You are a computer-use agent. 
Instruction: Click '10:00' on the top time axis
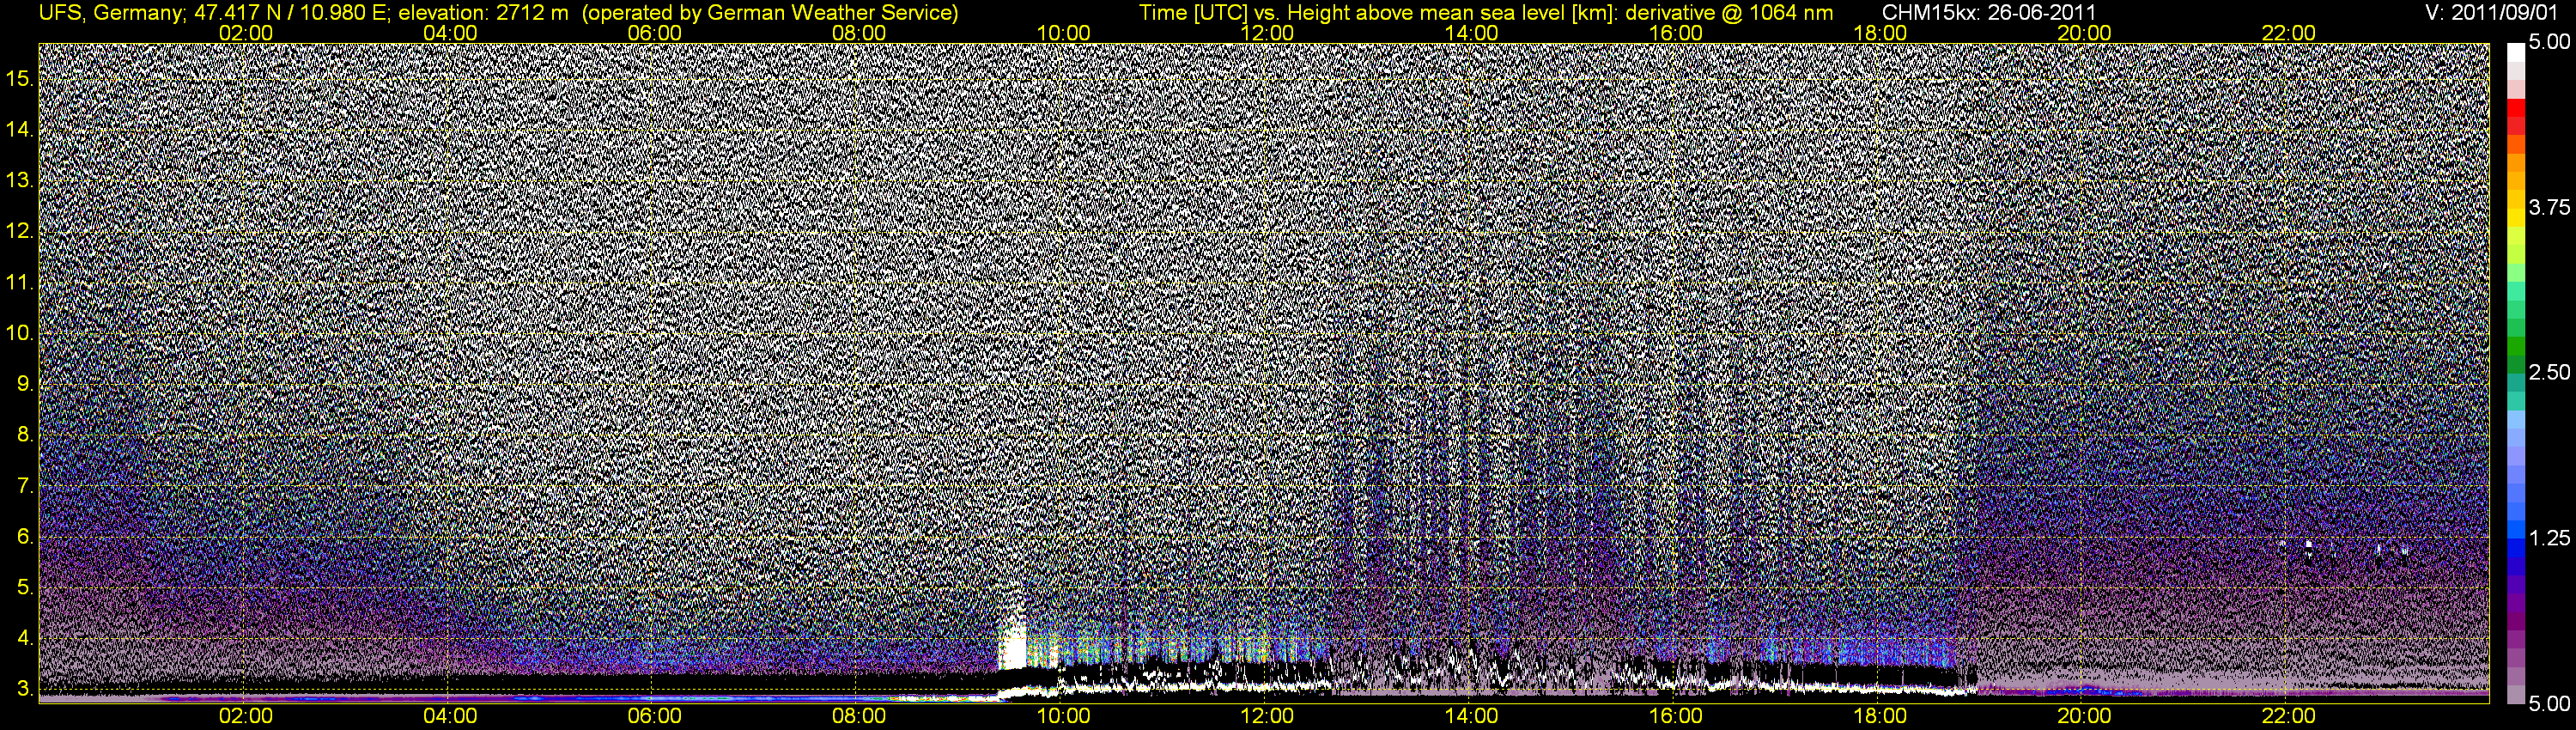1063,33
